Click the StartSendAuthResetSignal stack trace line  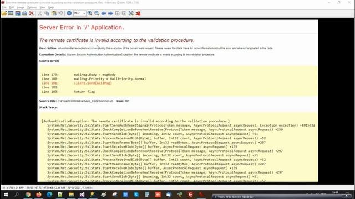tap(181, 125)
